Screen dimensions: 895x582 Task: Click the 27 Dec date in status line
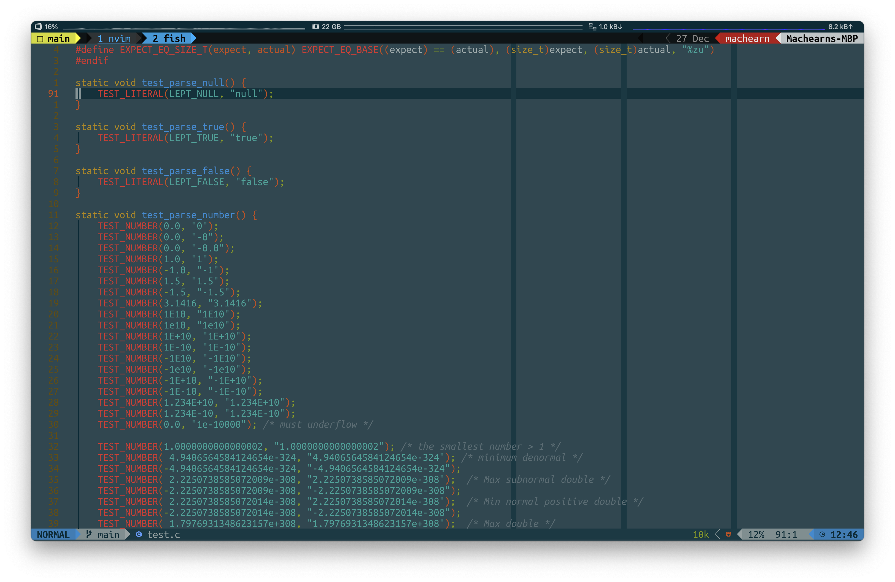692,38
